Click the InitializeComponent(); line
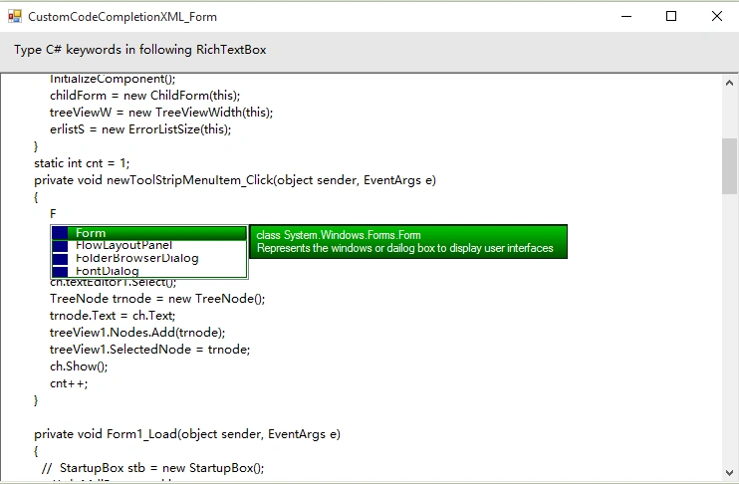The width and height of the screenshot is (739, 484). tap(113, 79)
